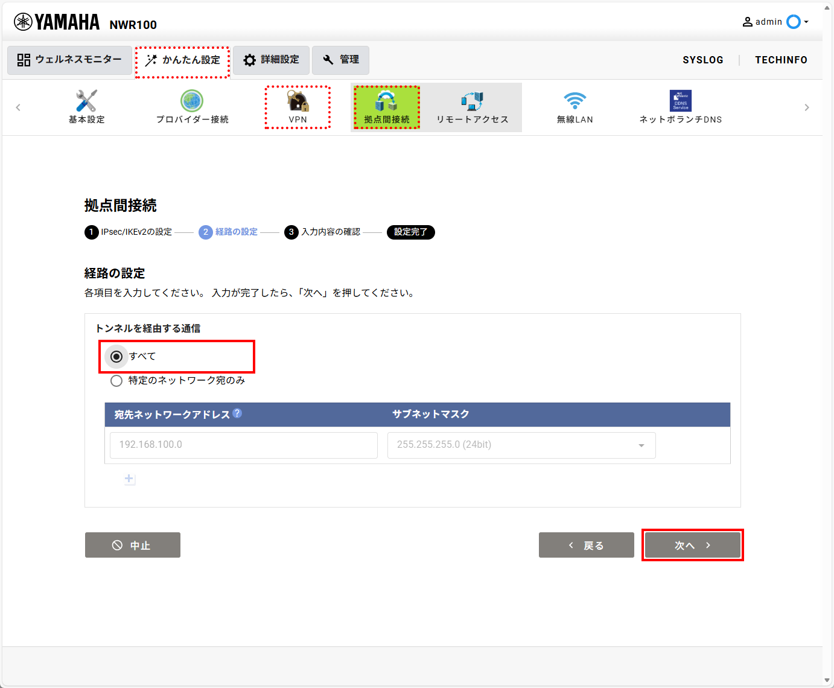Image resolution: width=834 pixels, height=688 pixels.
Task: Click the page scrollbar down arrow
Action: point(828,680)
